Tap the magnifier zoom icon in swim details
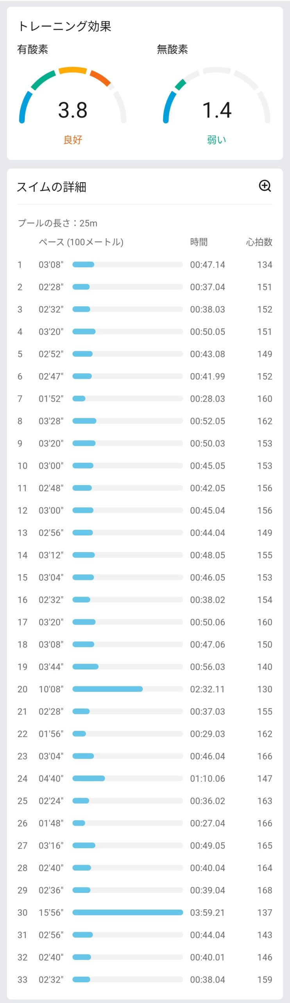 [265, 186]
